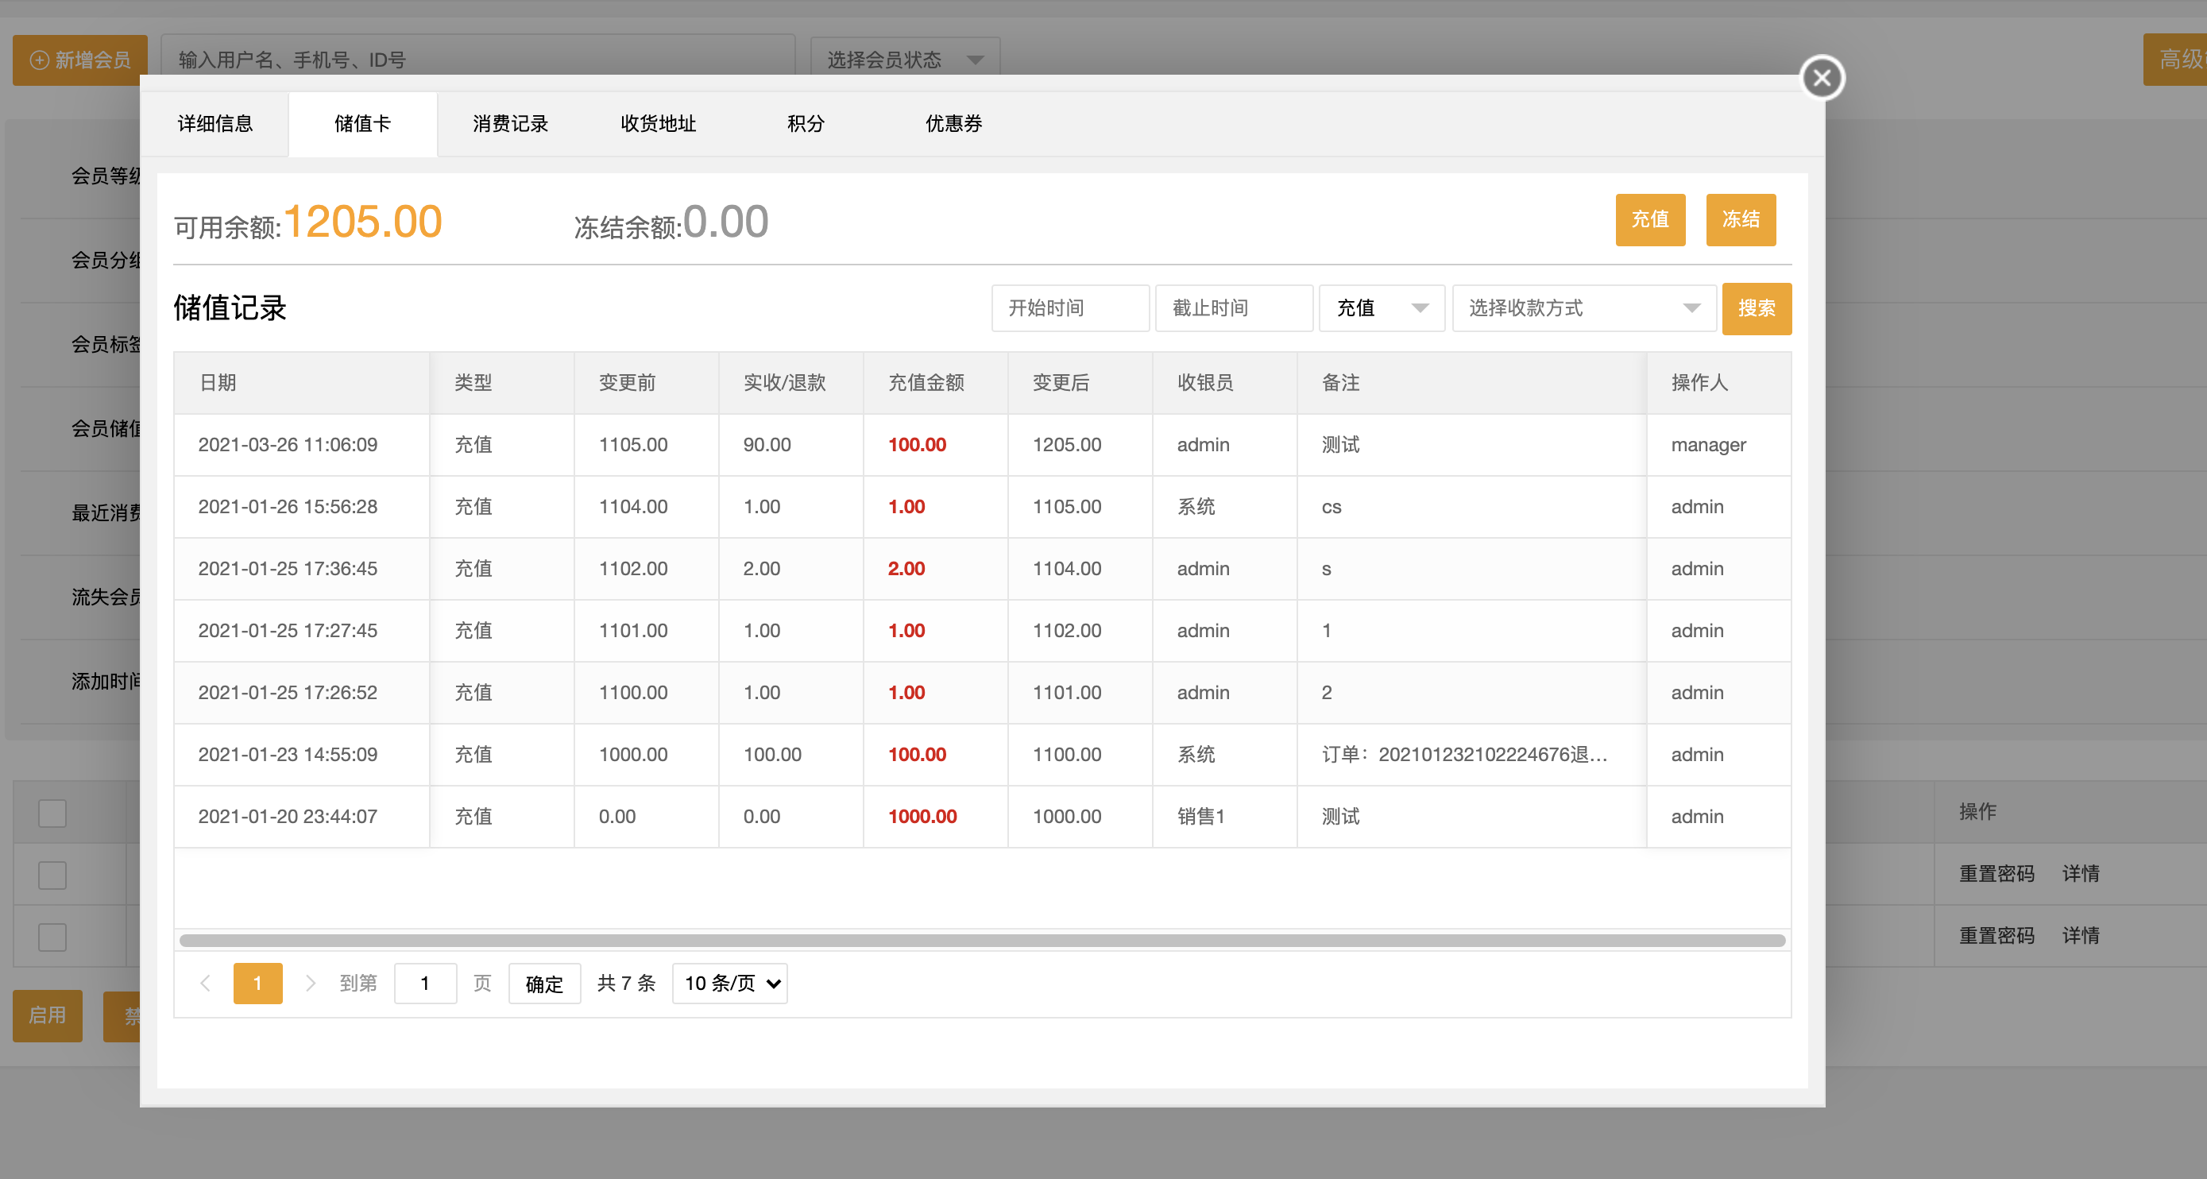
Task: Go to next page arrow
Action: pos(310,983)
